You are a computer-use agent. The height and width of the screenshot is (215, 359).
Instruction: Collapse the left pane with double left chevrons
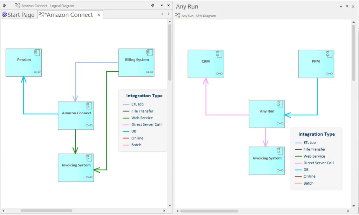tap(153, 5)
